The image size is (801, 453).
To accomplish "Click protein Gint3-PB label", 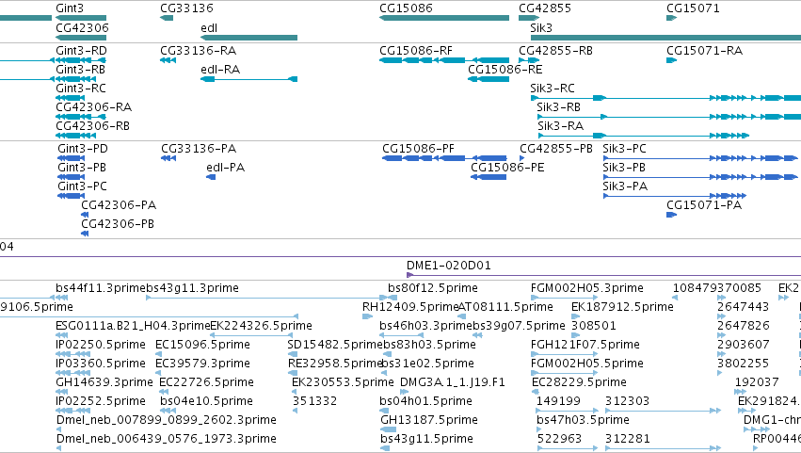I will point(82,168).
